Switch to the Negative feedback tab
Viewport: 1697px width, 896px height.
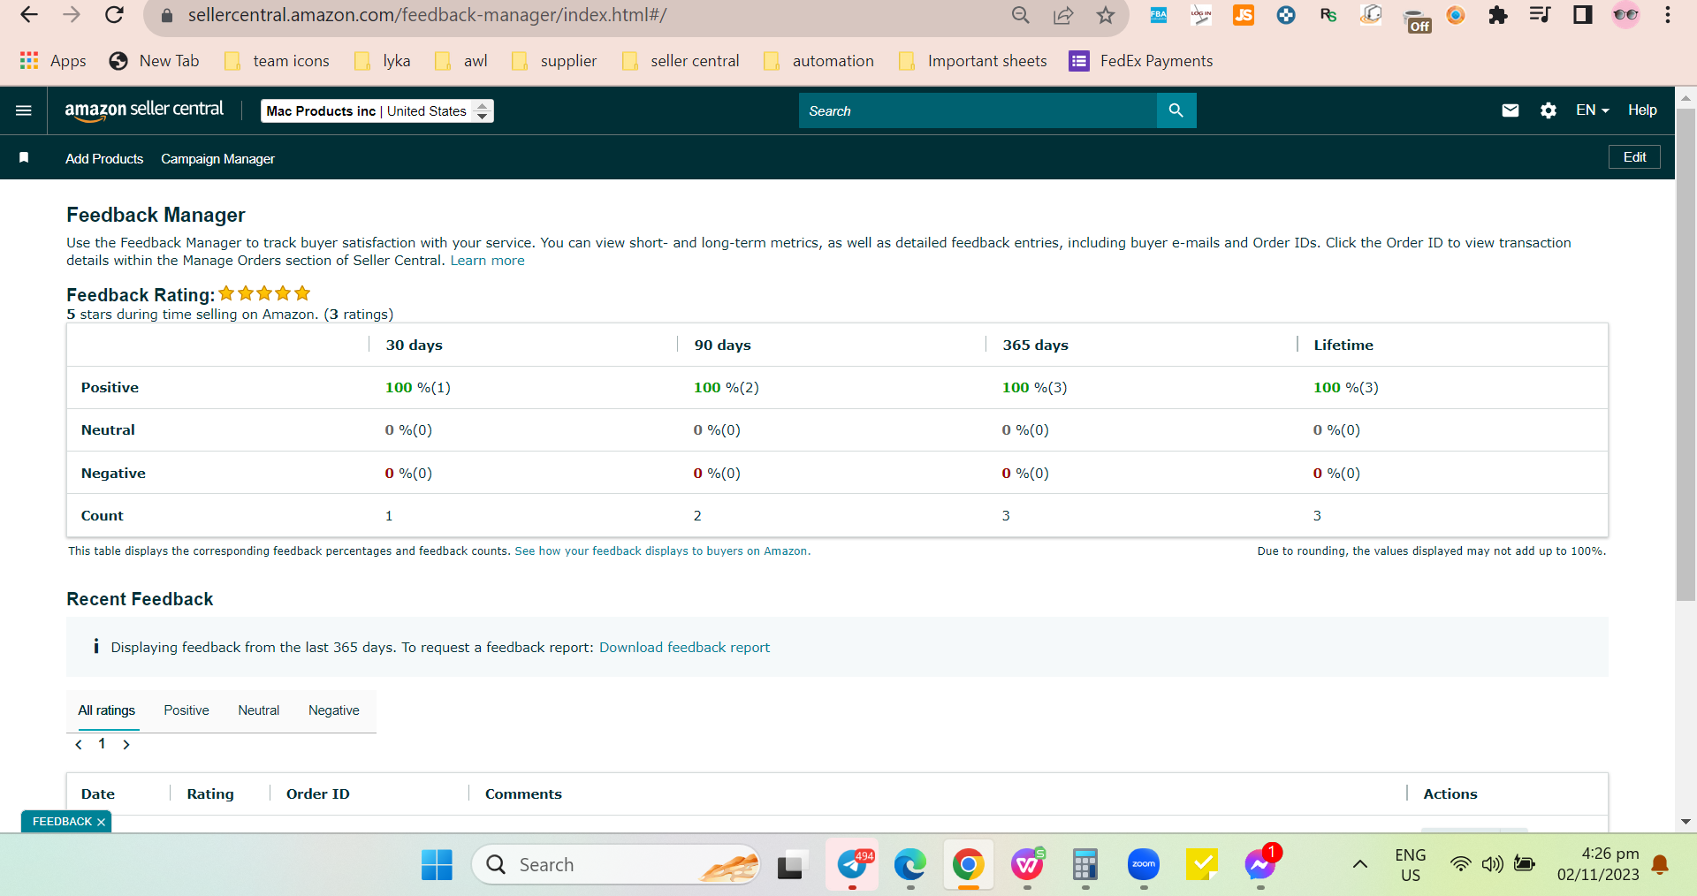[x=334, y=710]
